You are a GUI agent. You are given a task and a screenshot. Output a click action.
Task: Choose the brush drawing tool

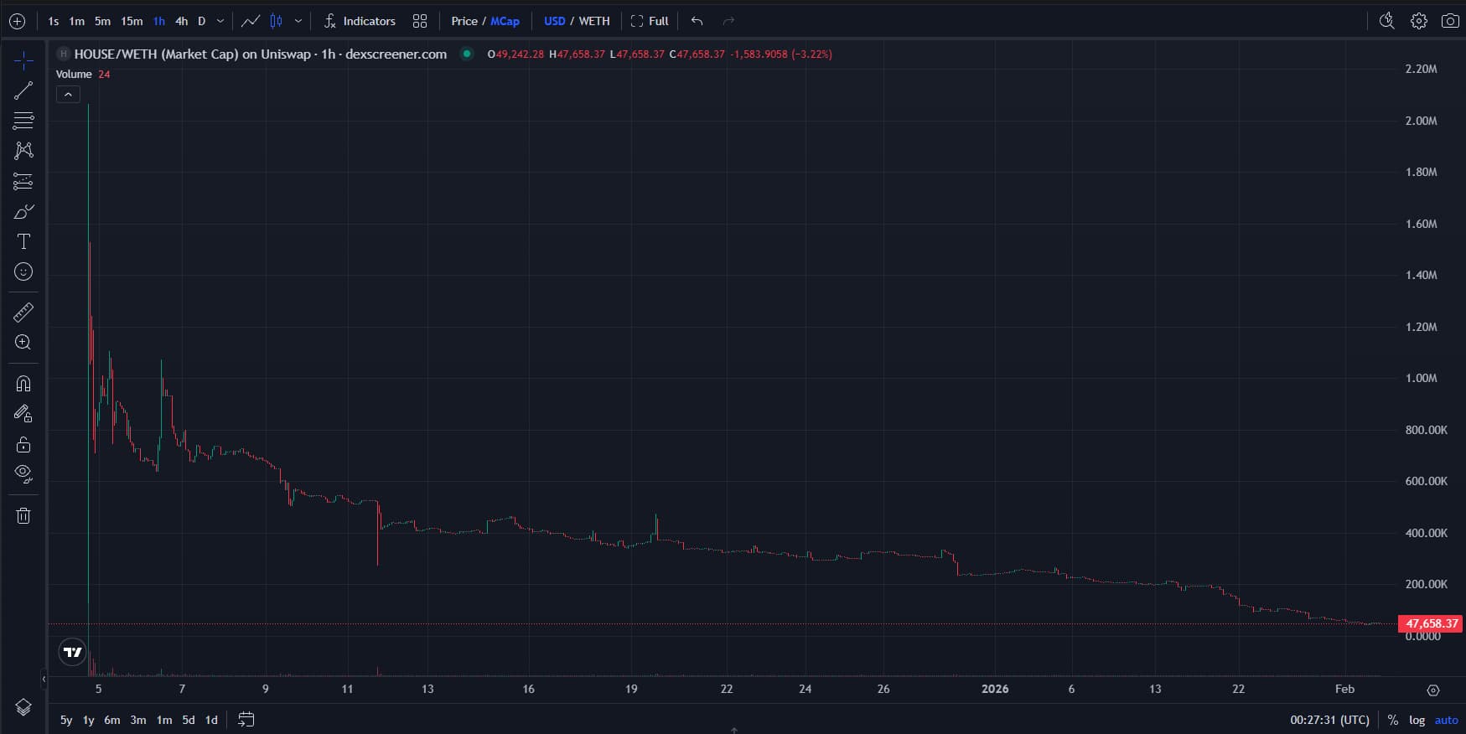23,211
